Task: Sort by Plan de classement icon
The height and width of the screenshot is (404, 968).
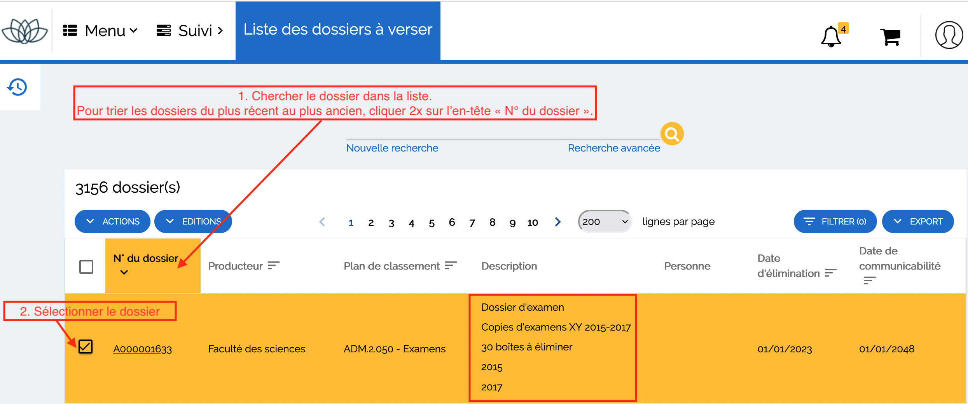Action: [x=451, y=266]
